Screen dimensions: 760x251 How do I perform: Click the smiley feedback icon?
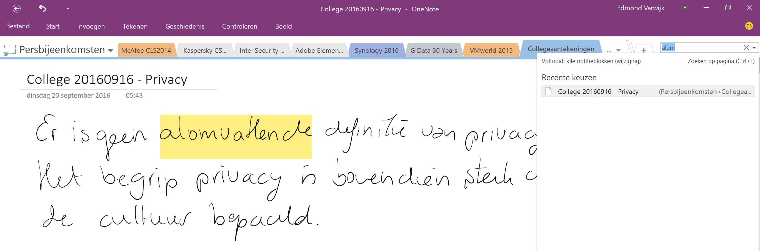coord(749,26)
